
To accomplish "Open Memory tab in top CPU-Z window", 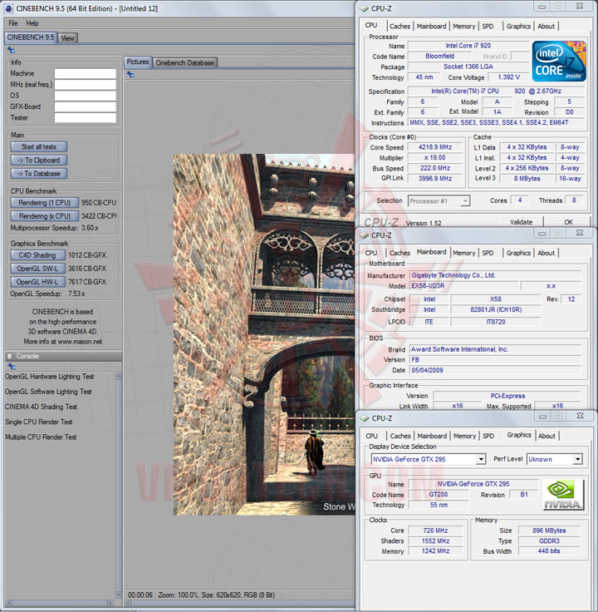I will [x=464, y=26].
